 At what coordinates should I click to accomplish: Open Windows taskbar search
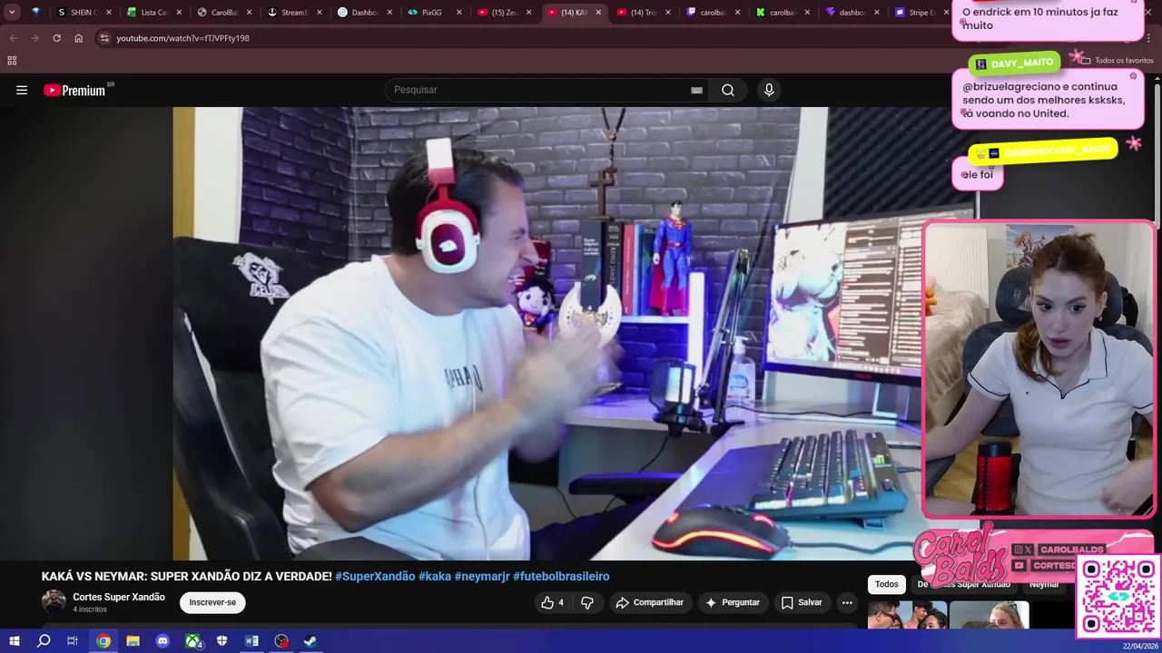click(x=44, y=641)
